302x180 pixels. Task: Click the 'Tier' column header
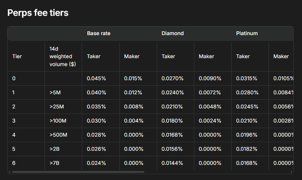[x=17, y=56]
